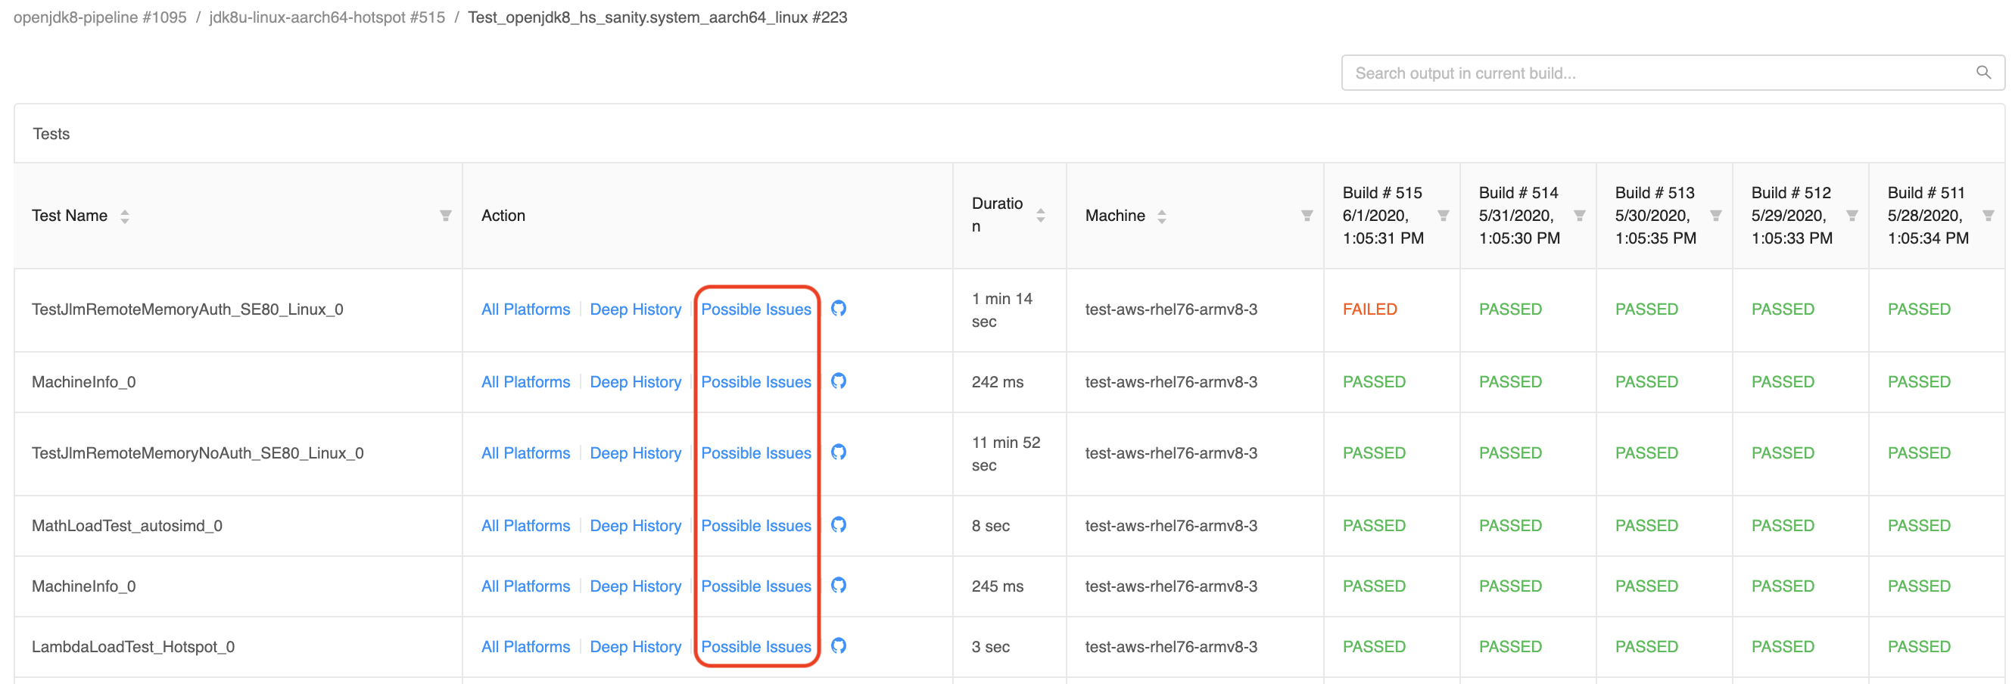Open GitHub icon for LambdaLoadTest_Hotspot_0 row
This screenshot has height=684, width=2012.
(x=838, y=645)
